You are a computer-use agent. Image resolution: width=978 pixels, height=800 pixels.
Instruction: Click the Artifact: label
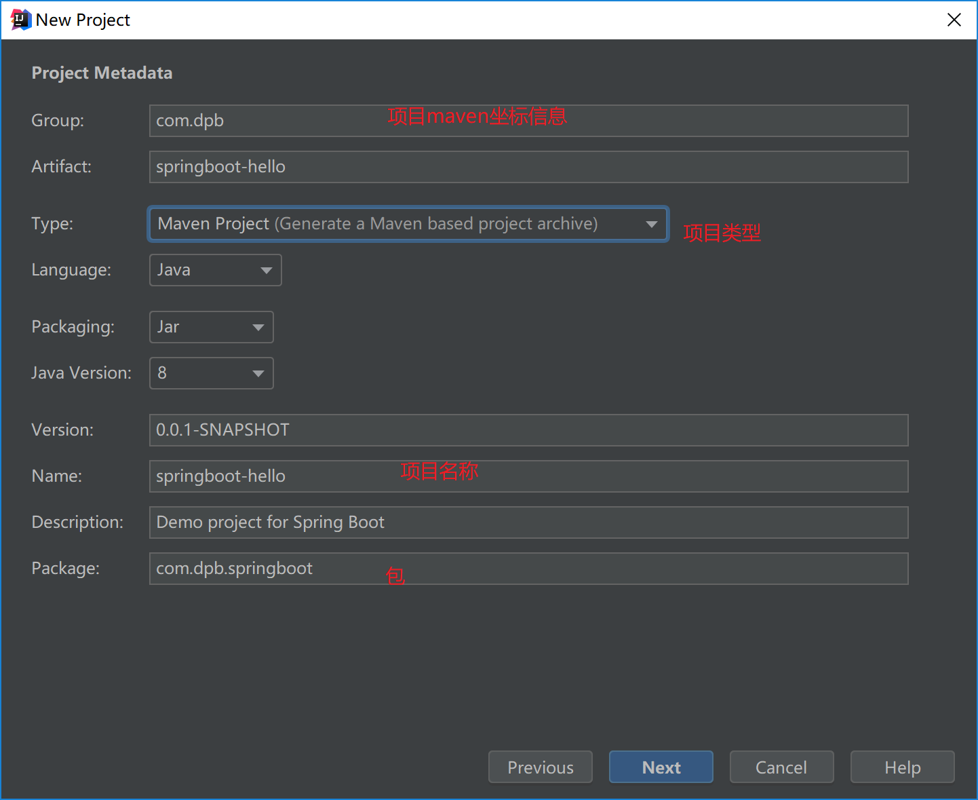[x=61, y=167]
